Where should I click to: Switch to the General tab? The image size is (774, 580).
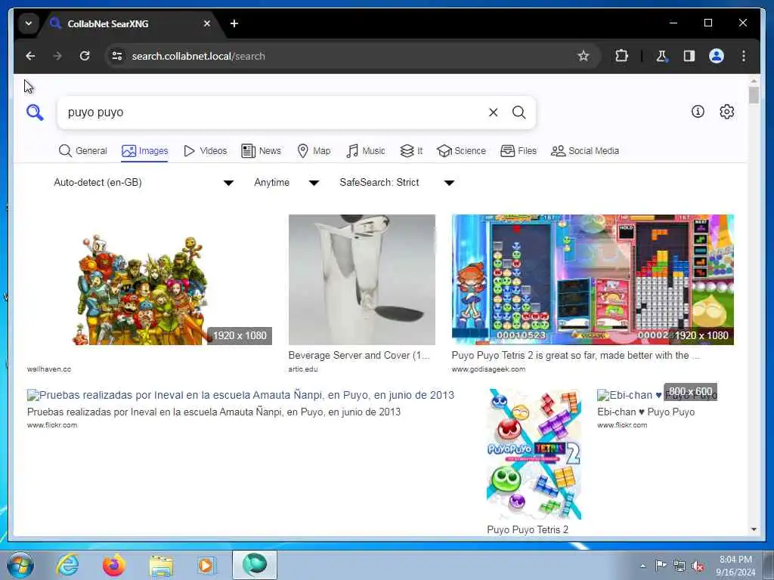pos(82,151)
